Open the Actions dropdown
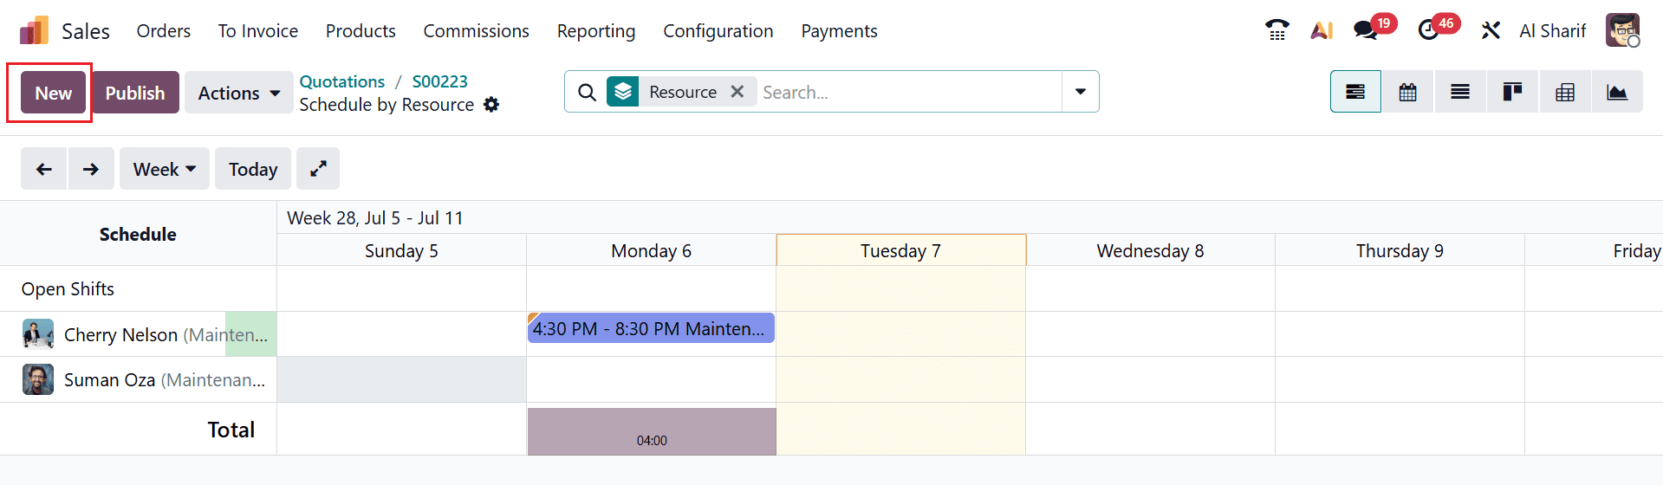Viewport: 1663px width, 485px height. pyautogui.click(x=238, y=93)
